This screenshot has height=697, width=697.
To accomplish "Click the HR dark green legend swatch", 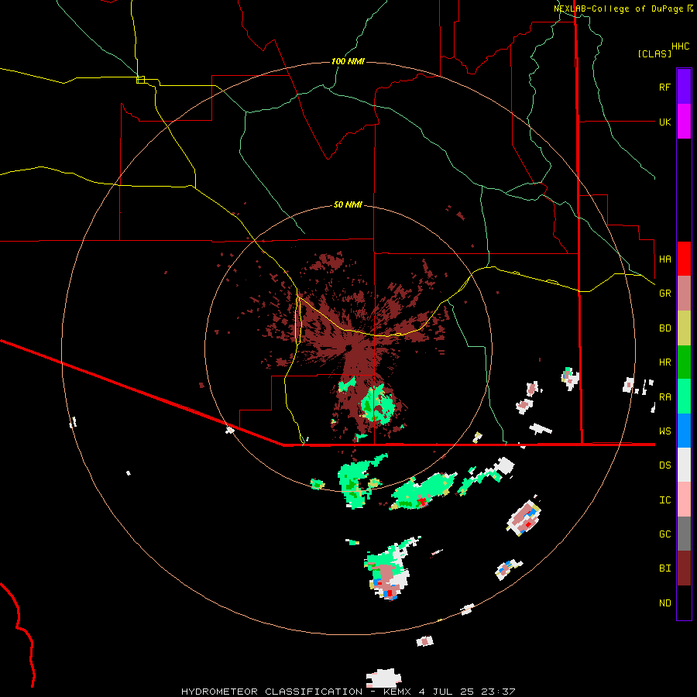I will [684, 362].
